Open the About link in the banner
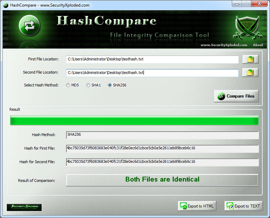Screen dimensions: 270x218 tap(258, 45)
